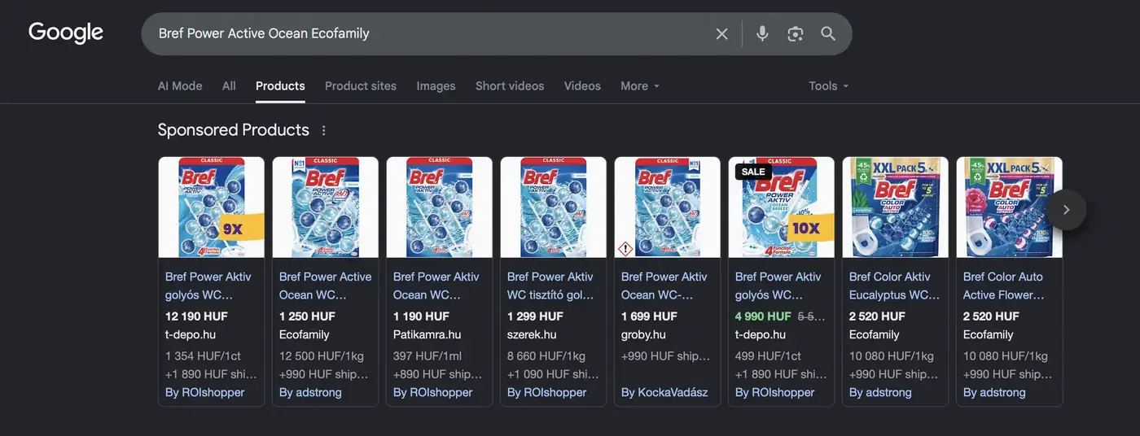This screenshot has width=1140, height=436.
Task: Click the 1 250 HUF price
Action: pos(307,316)
